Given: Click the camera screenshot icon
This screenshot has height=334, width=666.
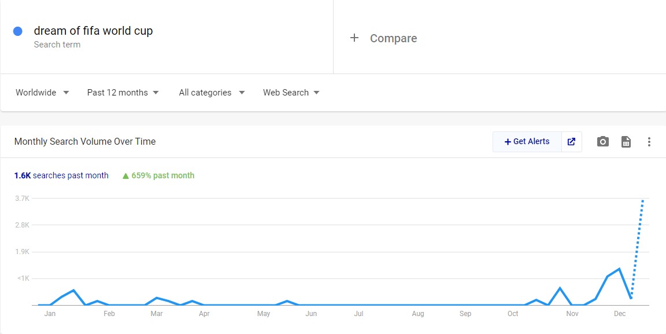Looking at the screenshot, I should (602, 142).
